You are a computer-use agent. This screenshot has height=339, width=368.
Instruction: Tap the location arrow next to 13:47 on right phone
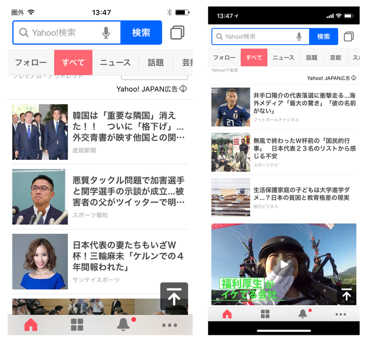click(x=236, y=16)
